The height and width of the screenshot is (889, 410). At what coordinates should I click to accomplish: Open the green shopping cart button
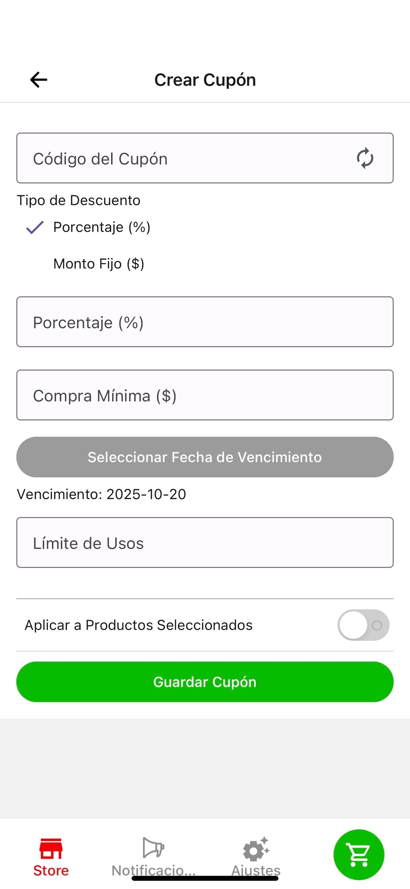(x=359, y=855)
